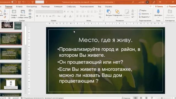Open the font size combo box
This screenshot has width=176, height=99.
coord(60,12)
